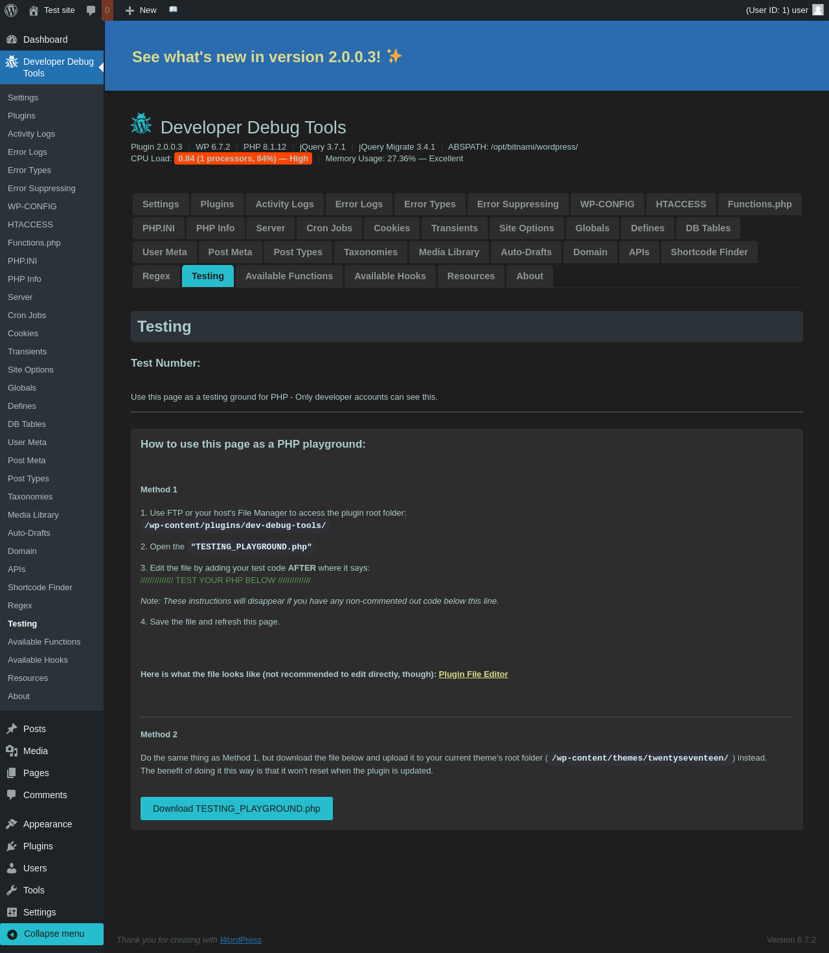Click the Collapse menu arrow icon
829x953 pixels.
pos(12,934)
